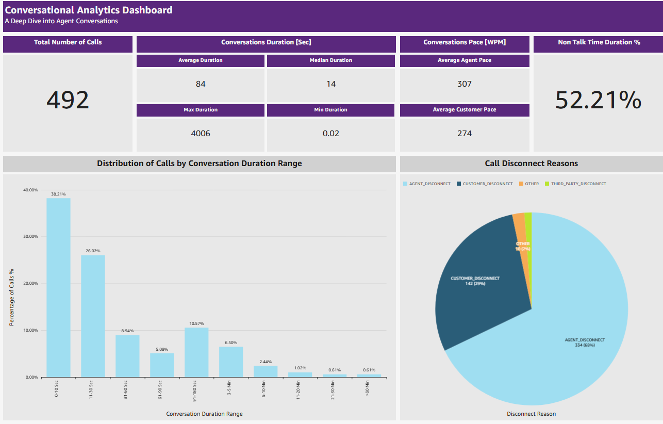
Task: Toggle THIRD_PARTY_DISCONNECT legend entry
Action: pyautogui.click(x=575, y=184)
